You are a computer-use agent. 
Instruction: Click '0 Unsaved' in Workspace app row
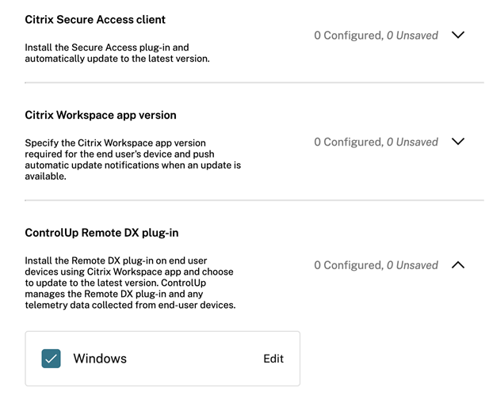412,142
